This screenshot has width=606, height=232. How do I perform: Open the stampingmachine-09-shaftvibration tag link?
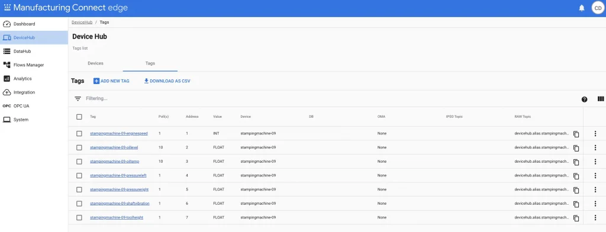(x=120, y=204)
